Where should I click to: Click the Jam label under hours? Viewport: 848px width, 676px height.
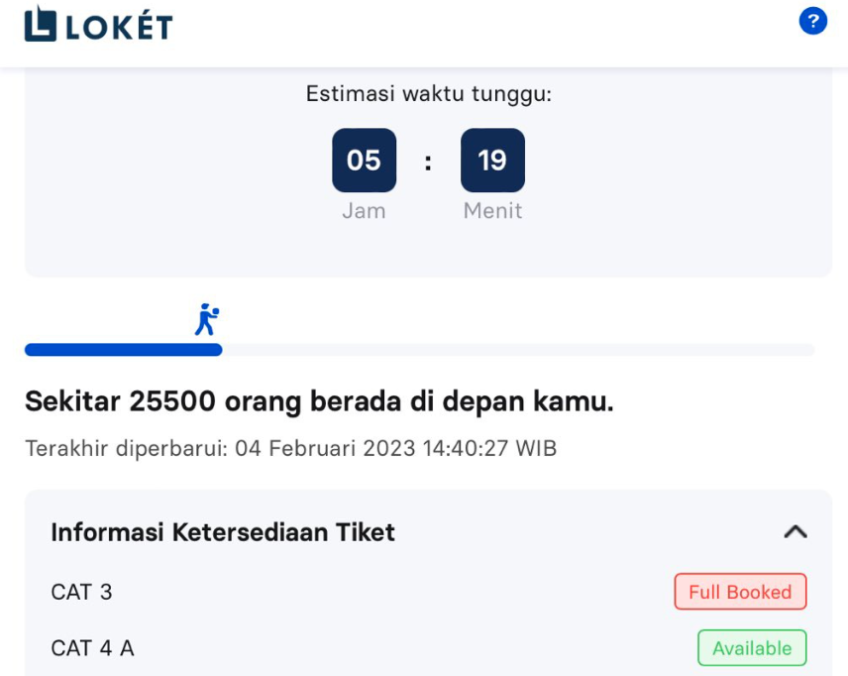(364, 211)
